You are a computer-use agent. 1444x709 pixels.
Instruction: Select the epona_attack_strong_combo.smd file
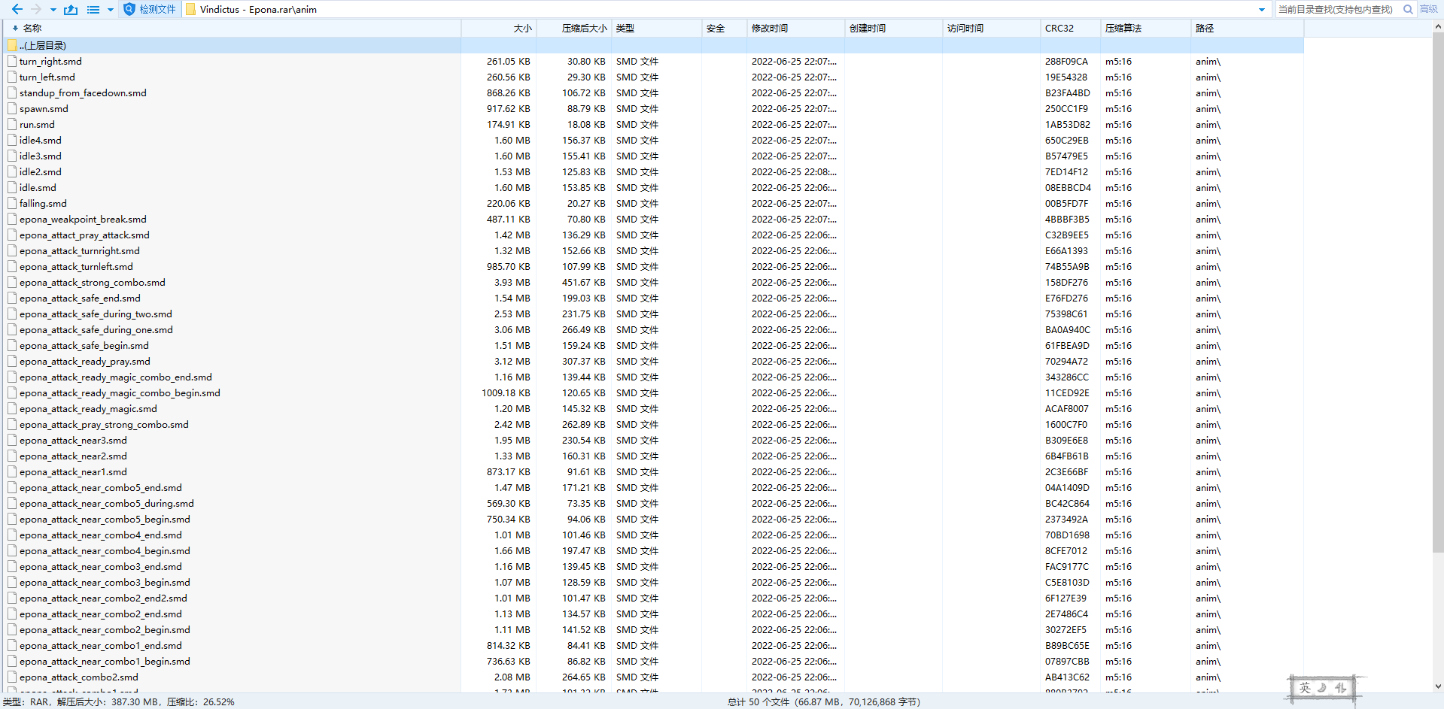click(92, 283)
